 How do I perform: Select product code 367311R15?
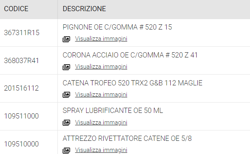coord(22,33)
